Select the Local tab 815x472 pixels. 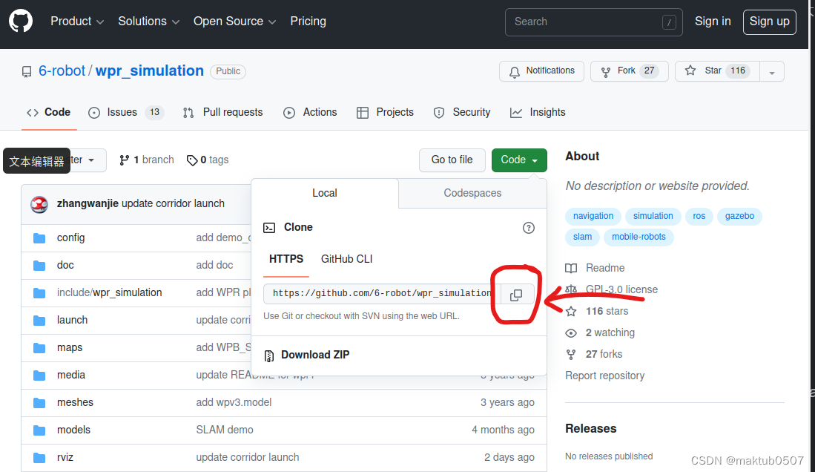(x=325, y=193)
